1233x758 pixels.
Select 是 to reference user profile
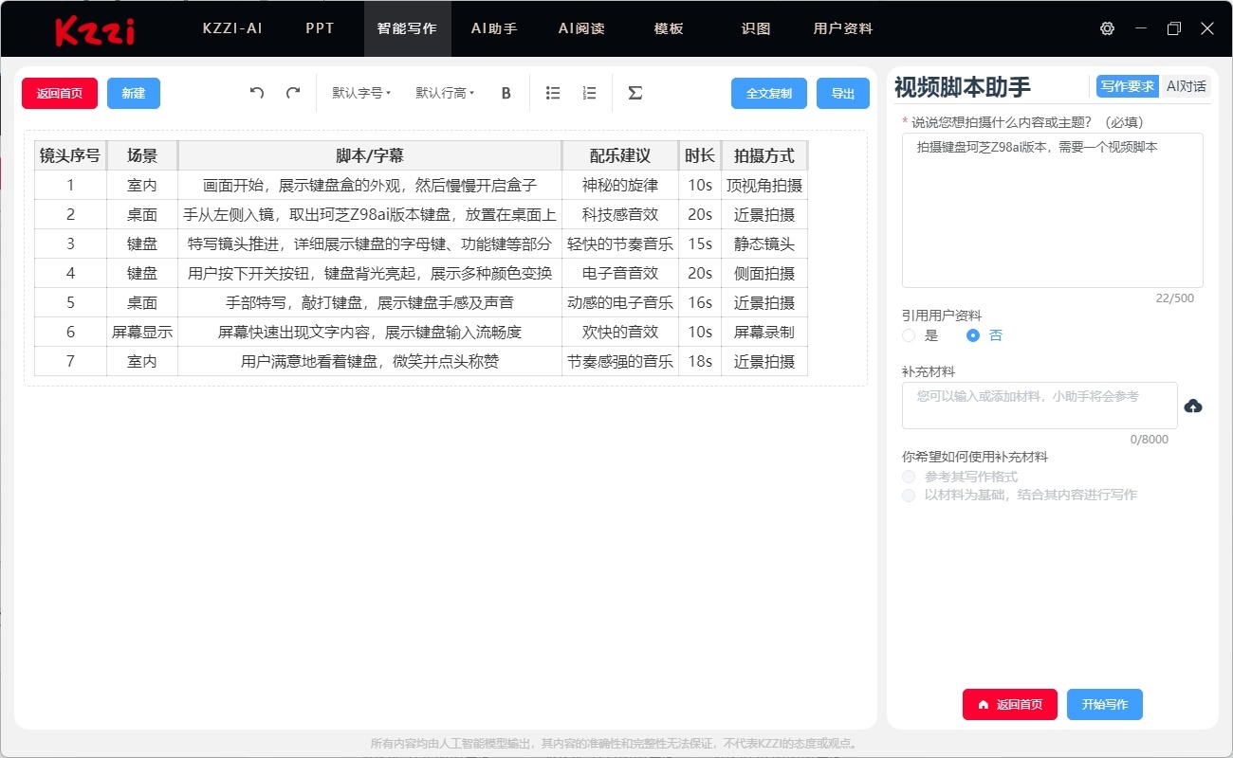coord(909,335)
